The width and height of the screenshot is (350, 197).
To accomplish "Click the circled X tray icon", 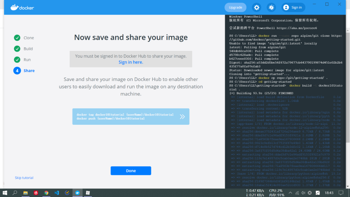I will coord(309,193).
